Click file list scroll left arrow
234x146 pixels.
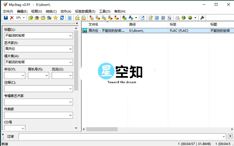pos(84,129)
